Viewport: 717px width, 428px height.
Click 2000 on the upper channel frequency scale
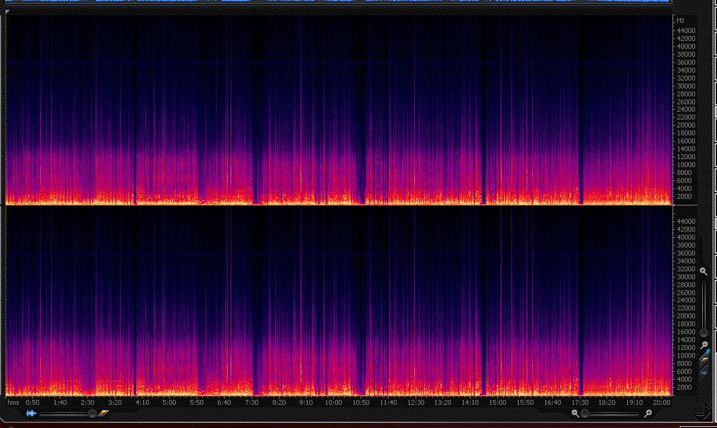coord(684,196)
